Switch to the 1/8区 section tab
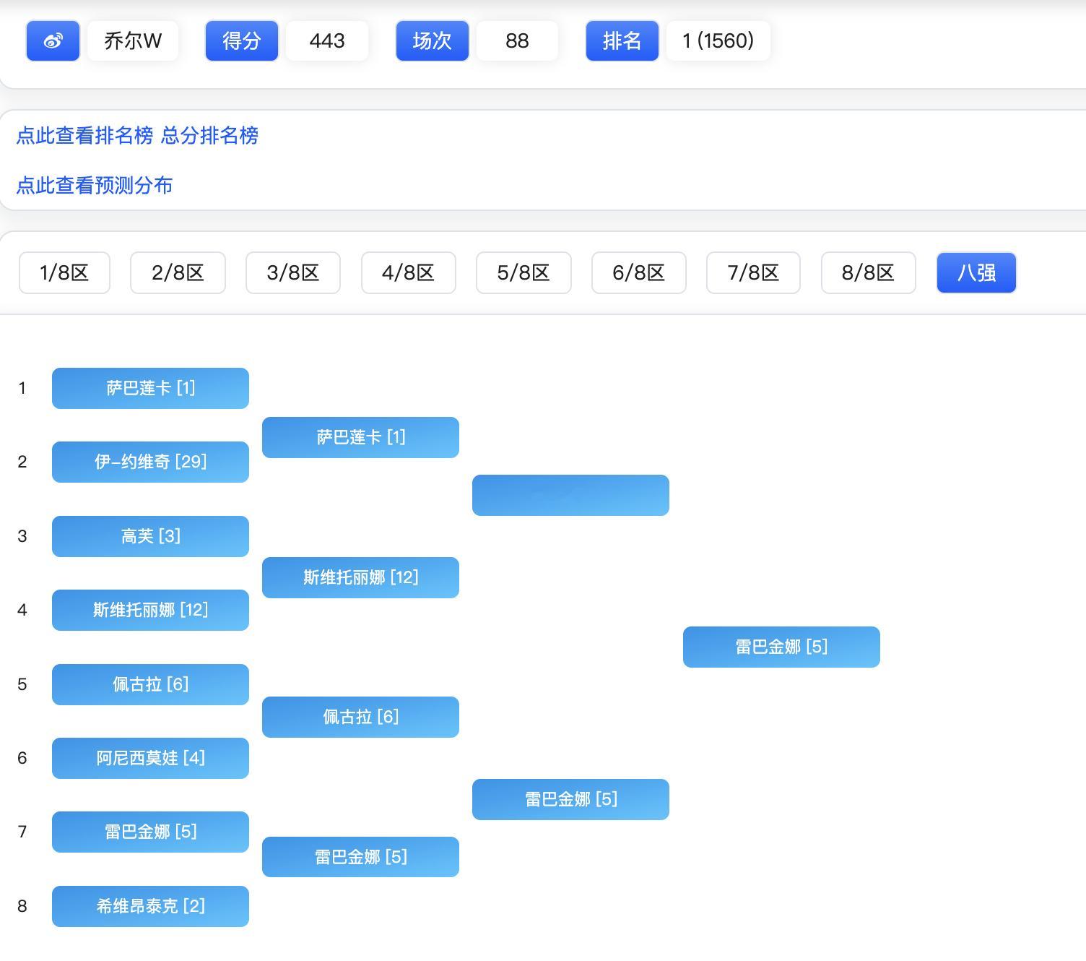The height and width of the screenshot is (961, 1086). point(64,272)
